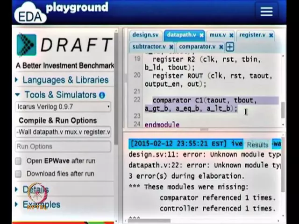Screen dimensions: 299x224
Task: Switch to the comparator.v tab
Action: [x=197, y=47]
